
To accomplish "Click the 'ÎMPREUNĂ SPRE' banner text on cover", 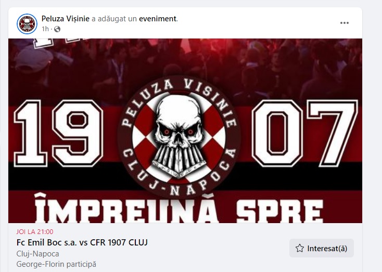I will point(179,208).
